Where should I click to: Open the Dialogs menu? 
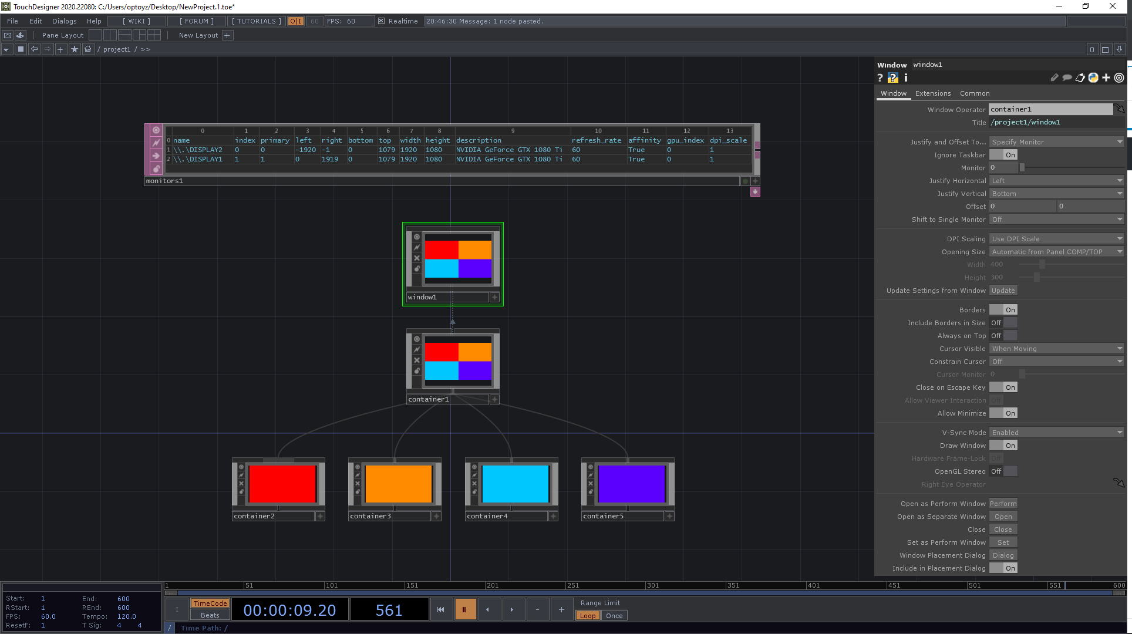[64, 21]
